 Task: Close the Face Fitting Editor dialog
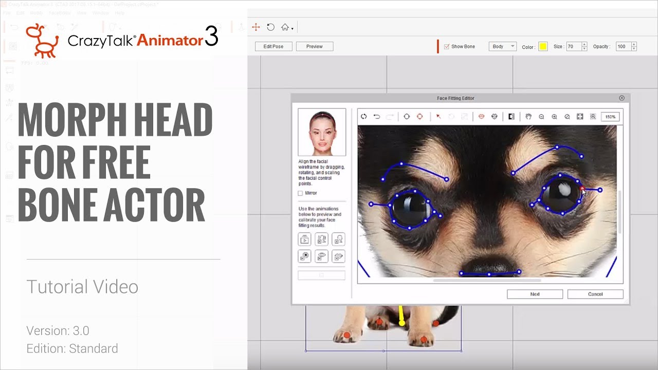622,98
